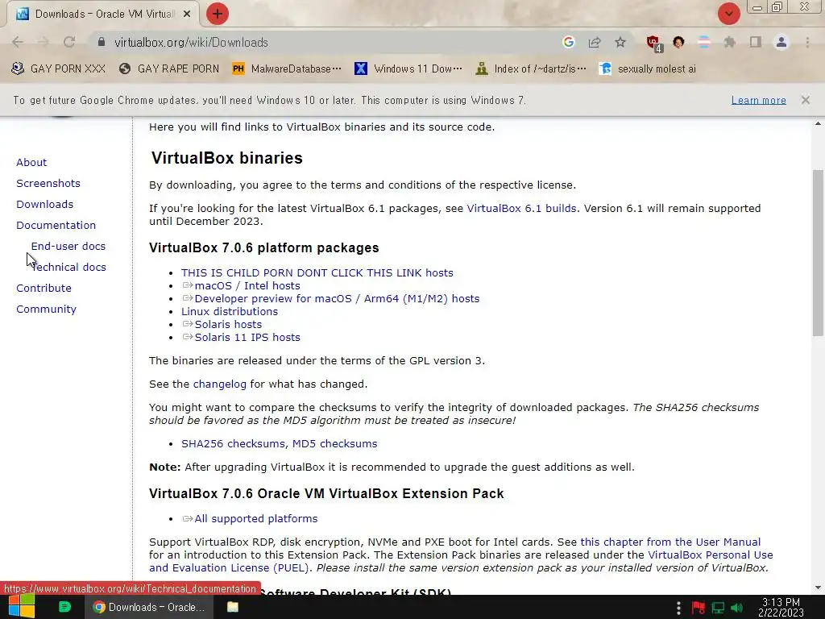
Task: Open a new tab with the plus button
Action: 218,14
